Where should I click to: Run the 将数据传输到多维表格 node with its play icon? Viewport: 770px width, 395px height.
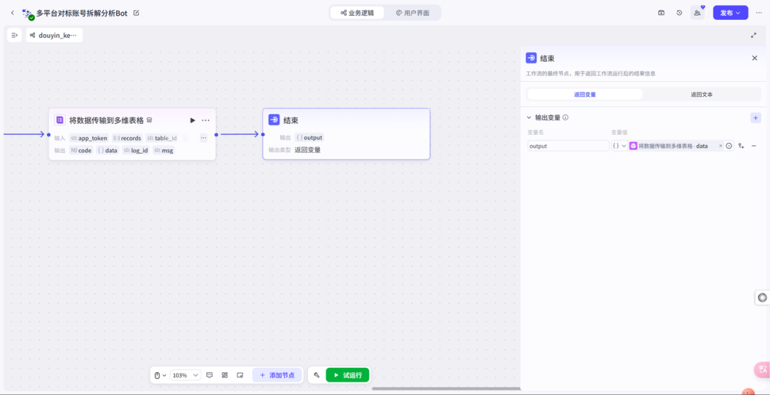[192, 120]
